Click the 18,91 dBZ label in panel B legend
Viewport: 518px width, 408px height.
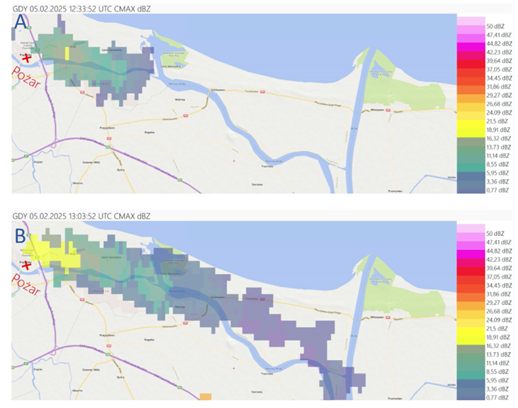(x=499, y=337)
